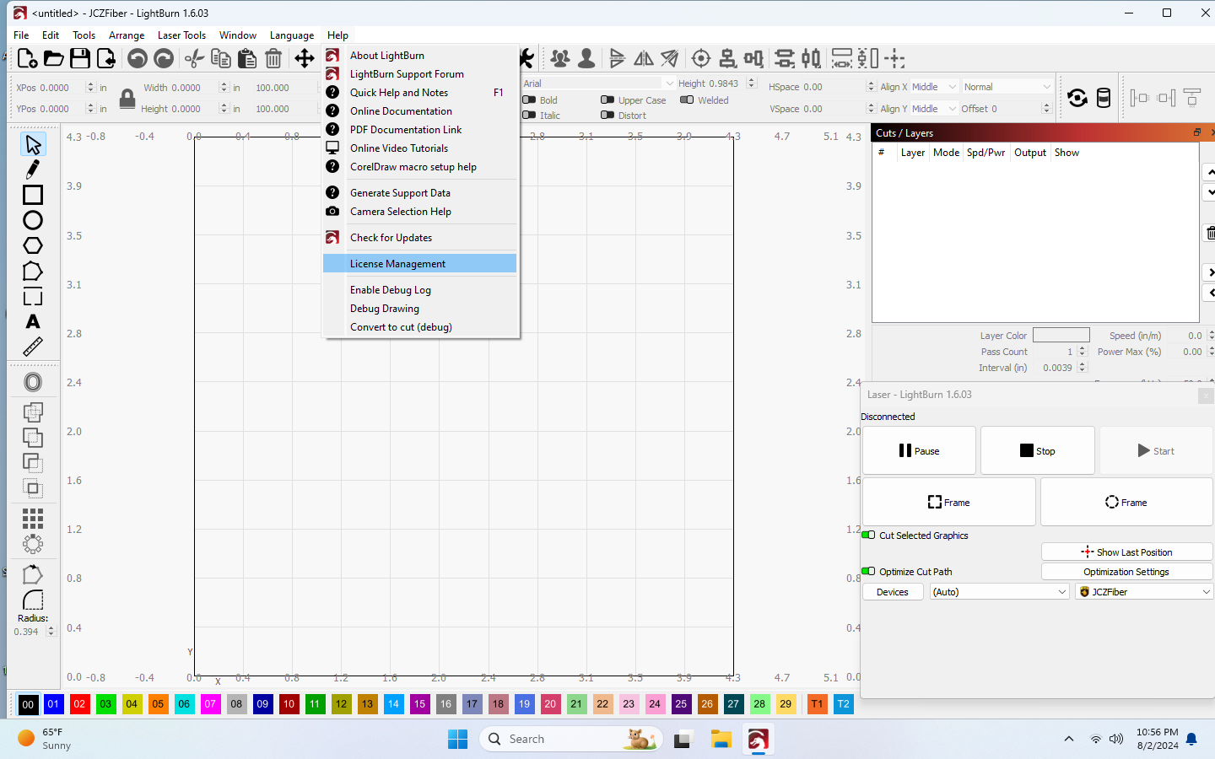Viewport: 1215px width, 759px height.
Task: Choose About LightBurn menu entry
Action: [419, 56]
